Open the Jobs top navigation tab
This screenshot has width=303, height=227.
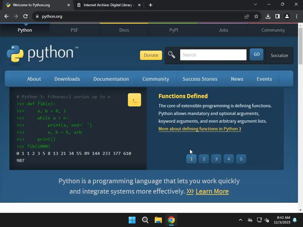point(223,30)
